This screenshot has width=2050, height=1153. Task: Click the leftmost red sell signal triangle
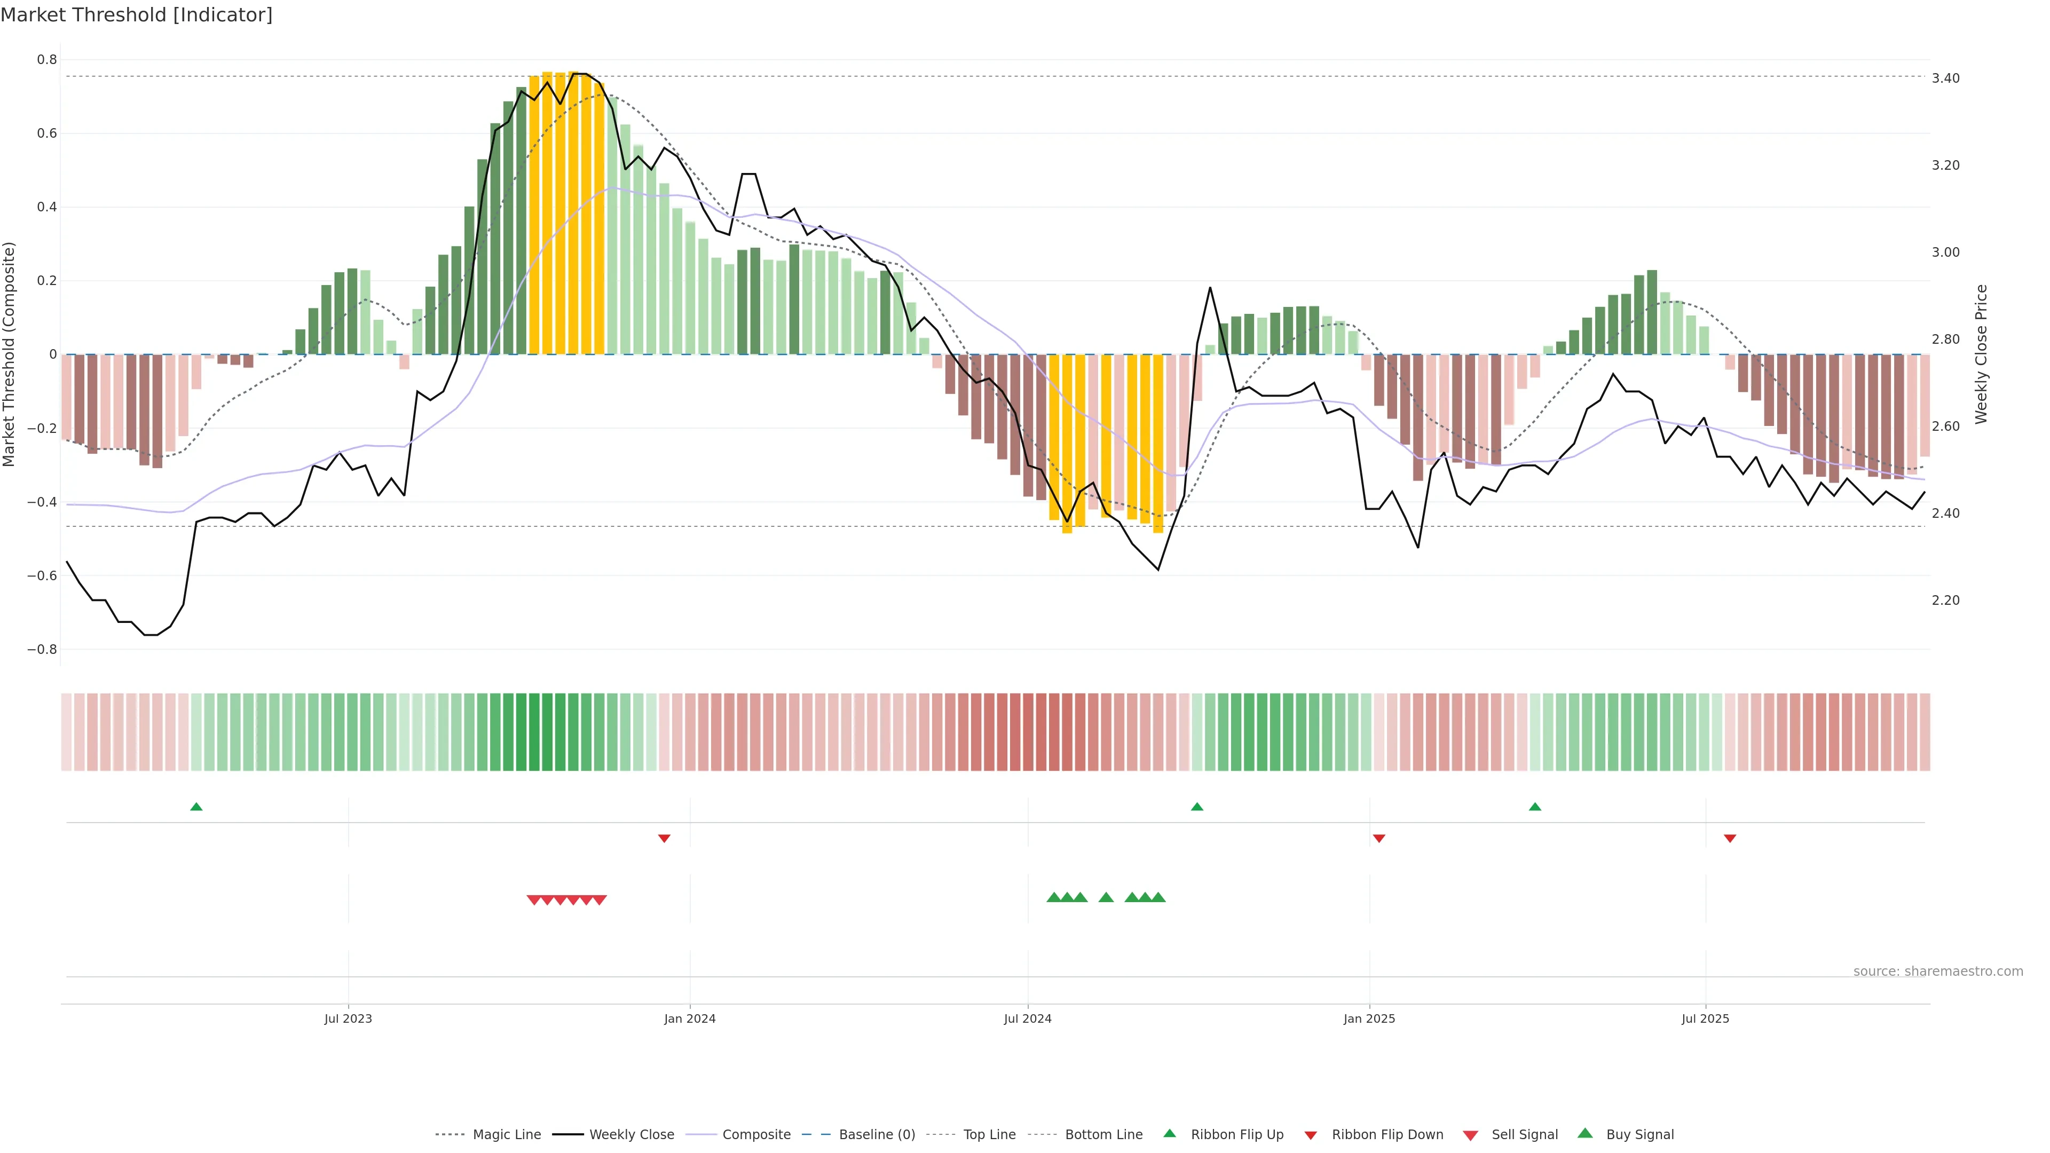pos(534,900)
